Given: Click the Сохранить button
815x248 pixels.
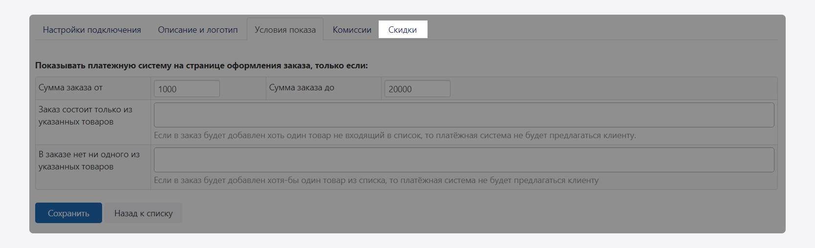Looking at the screenshot, I should 68,213.
